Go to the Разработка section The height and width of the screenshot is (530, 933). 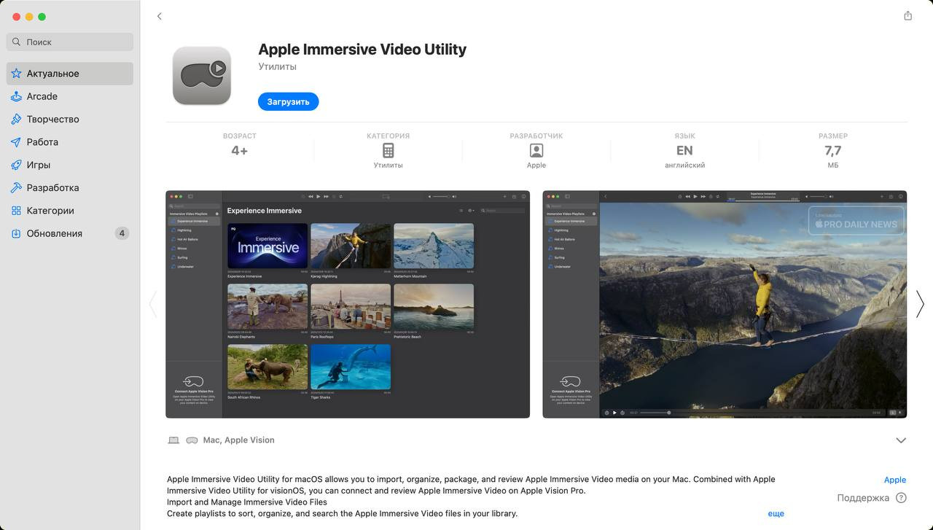(x=70, y=187)
